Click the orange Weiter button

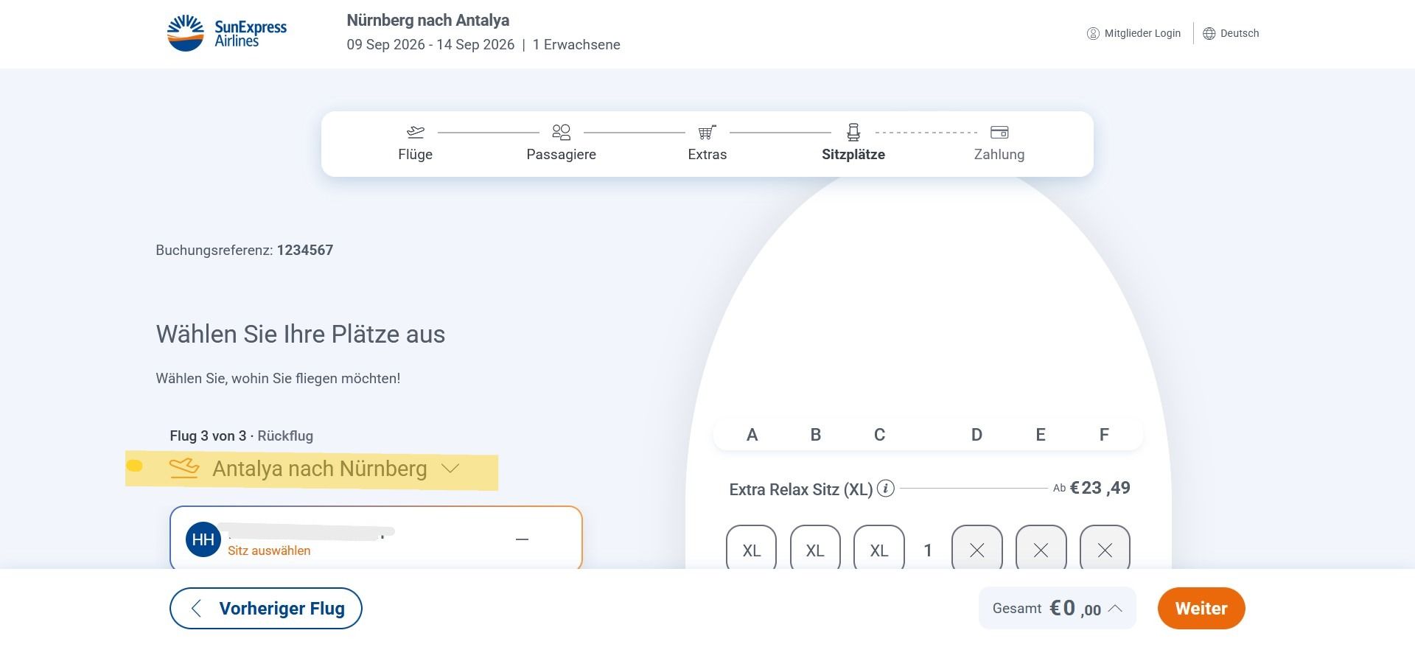point(1201,608)
